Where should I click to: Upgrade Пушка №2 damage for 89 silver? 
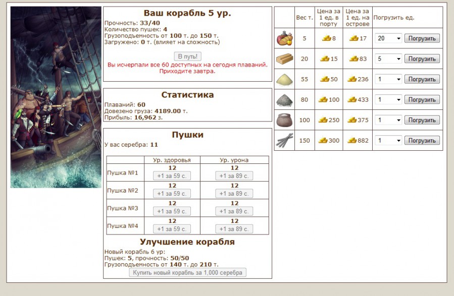tap(234, 193)
